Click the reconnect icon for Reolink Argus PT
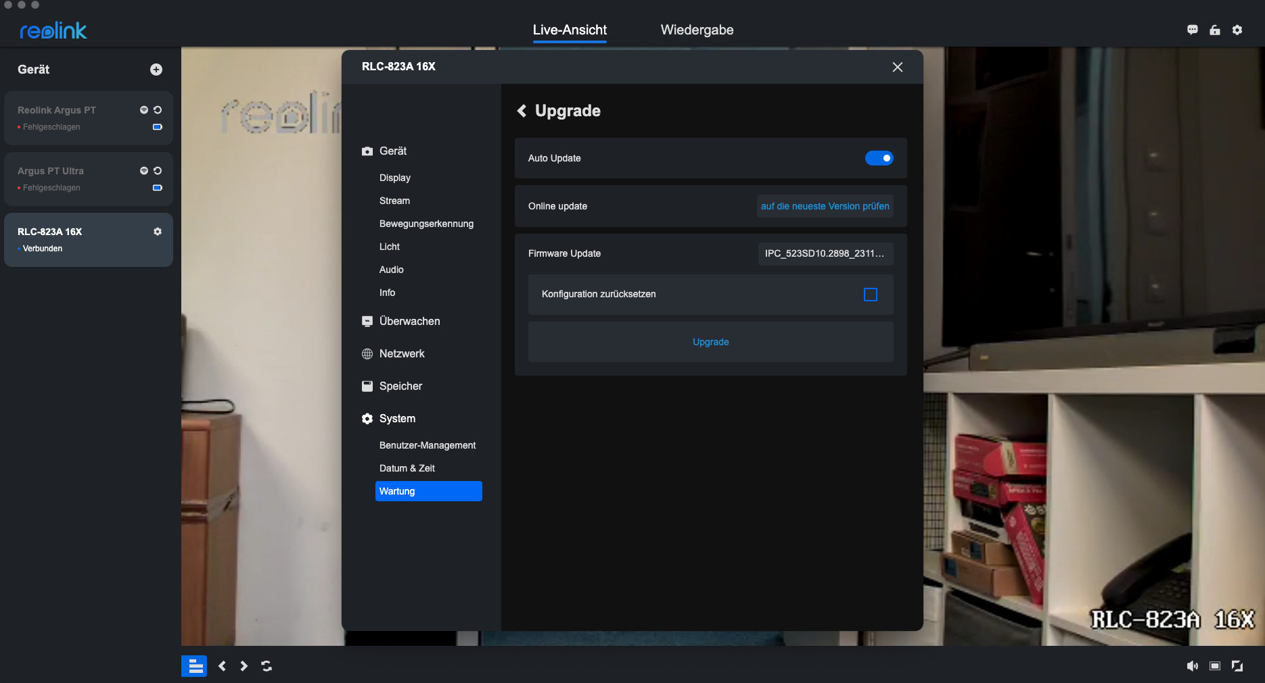1265x683 pixels. [158, 110]
